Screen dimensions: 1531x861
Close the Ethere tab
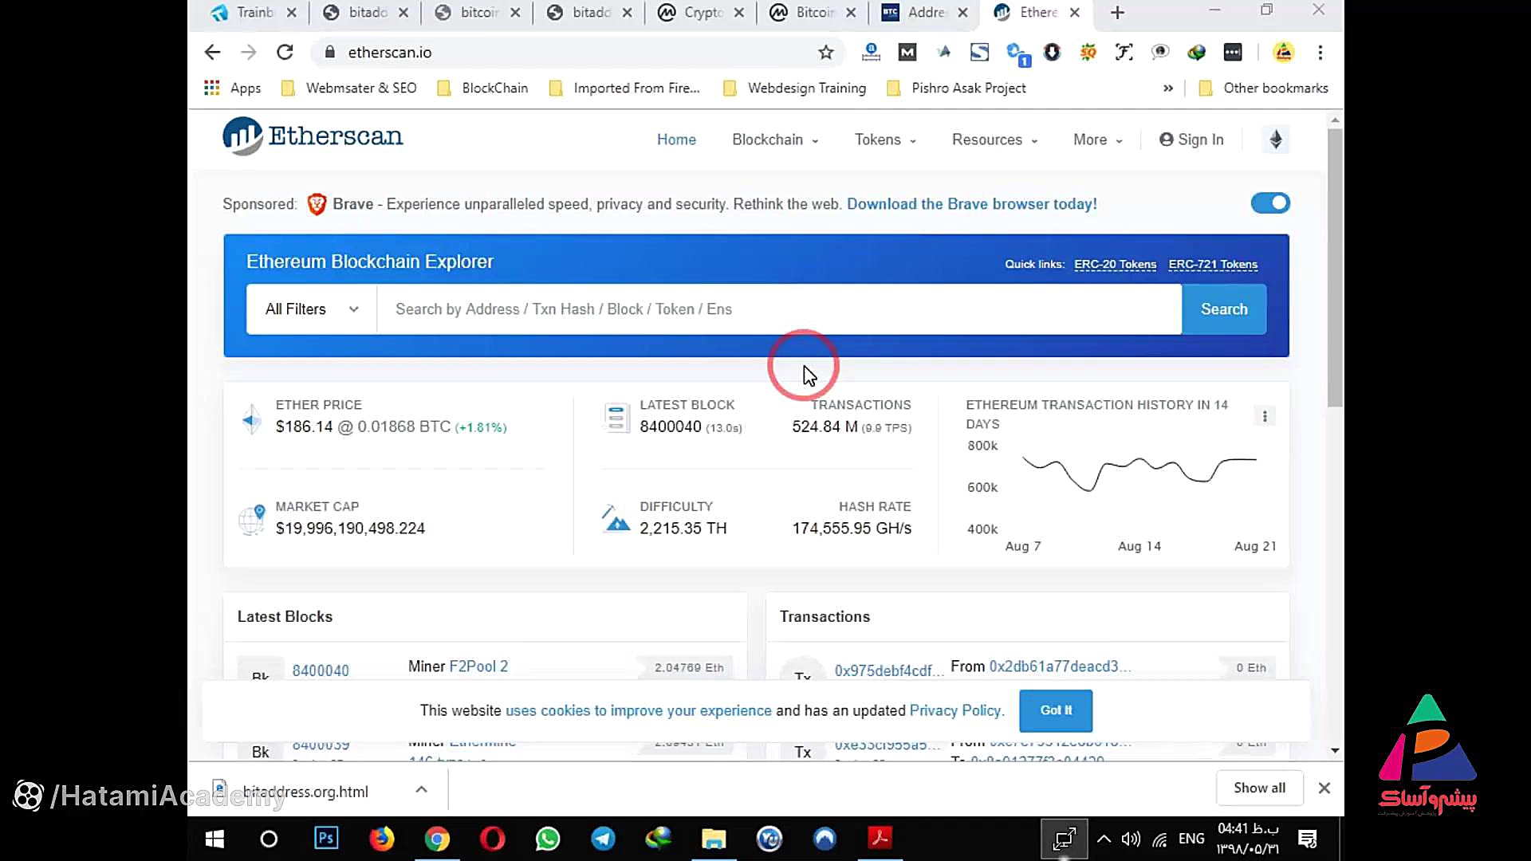click(x=1075, y=13)
